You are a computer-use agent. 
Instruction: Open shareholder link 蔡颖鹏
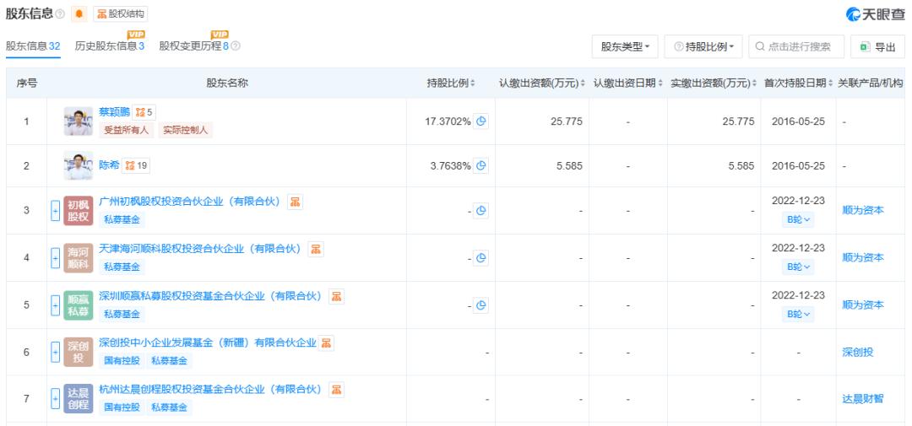[115, 112]
